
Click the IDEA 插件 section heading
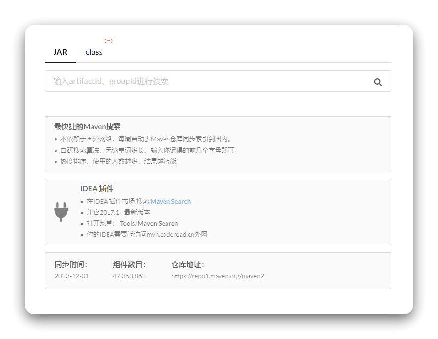[x=97, y=189]
